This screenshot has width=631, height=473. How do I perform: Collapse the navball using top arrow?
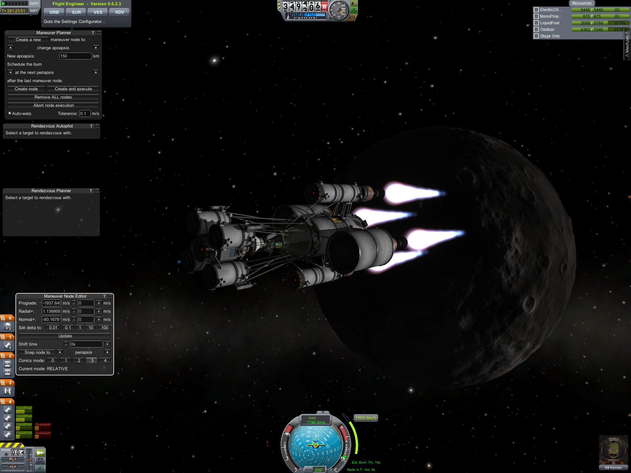click(x=323, y=412)
